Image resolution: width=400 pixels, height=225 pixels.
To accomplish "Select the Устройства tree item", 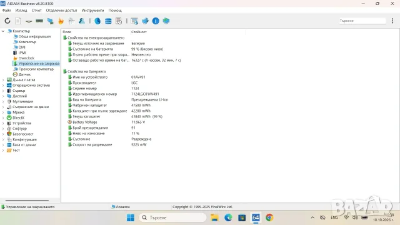I will (x=22, y=123).
